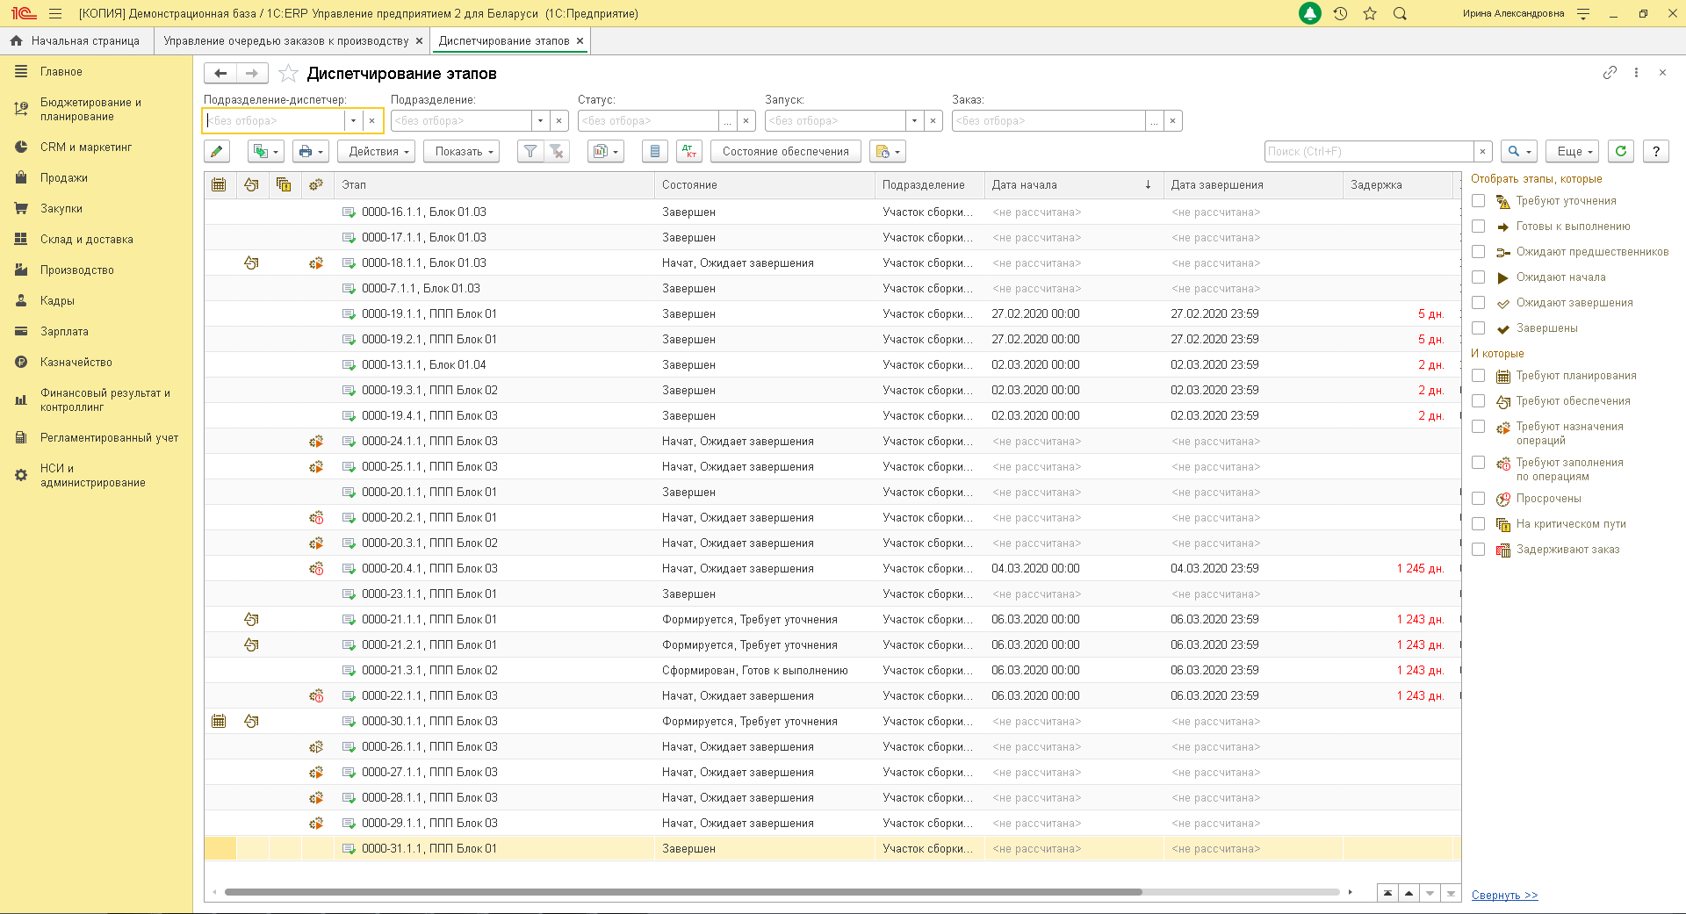Click the 'Поиск (Ctrl+F)' search field
Screen dimensions: 1686x914
click(1368, 152)
